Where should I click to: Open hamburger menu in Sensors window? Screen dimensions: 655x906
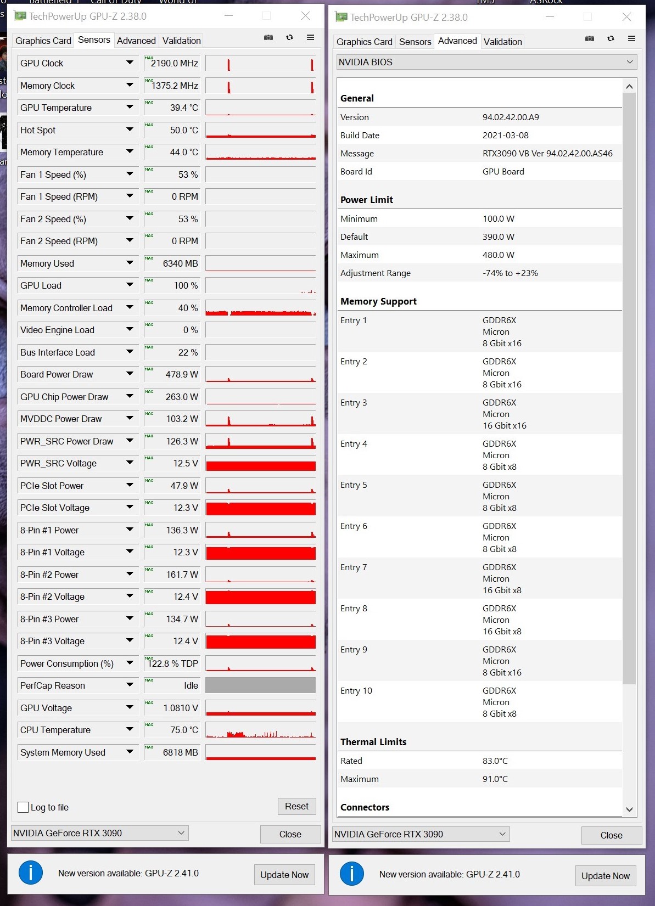pos(310,37)
